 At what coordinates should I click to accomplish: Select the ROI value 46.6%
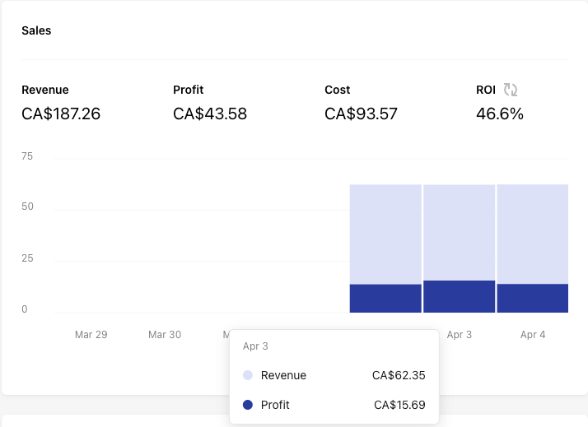(500, 114)
